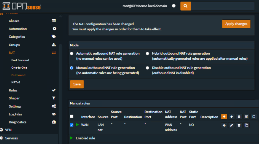Click the Apply changes button
This screenshot has width=259, height=144.
[x=236, y=24]
